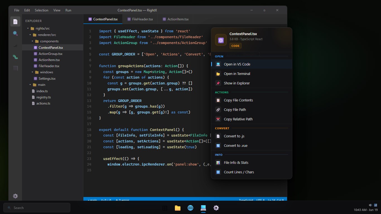The height and width of the screenshot is (214, 381).
Task: Open the File menu
Action: pos(17,10)
